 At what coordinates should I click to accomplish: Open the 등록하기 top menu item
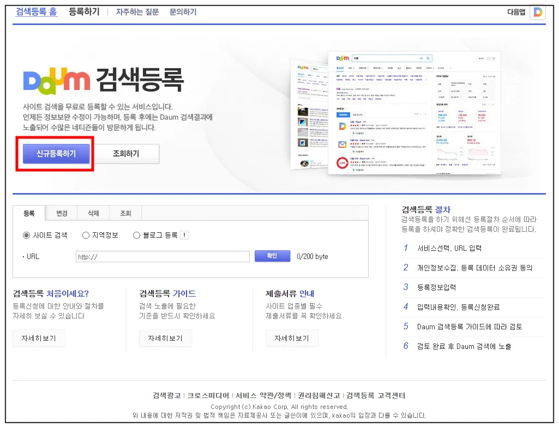coord(84,12)
